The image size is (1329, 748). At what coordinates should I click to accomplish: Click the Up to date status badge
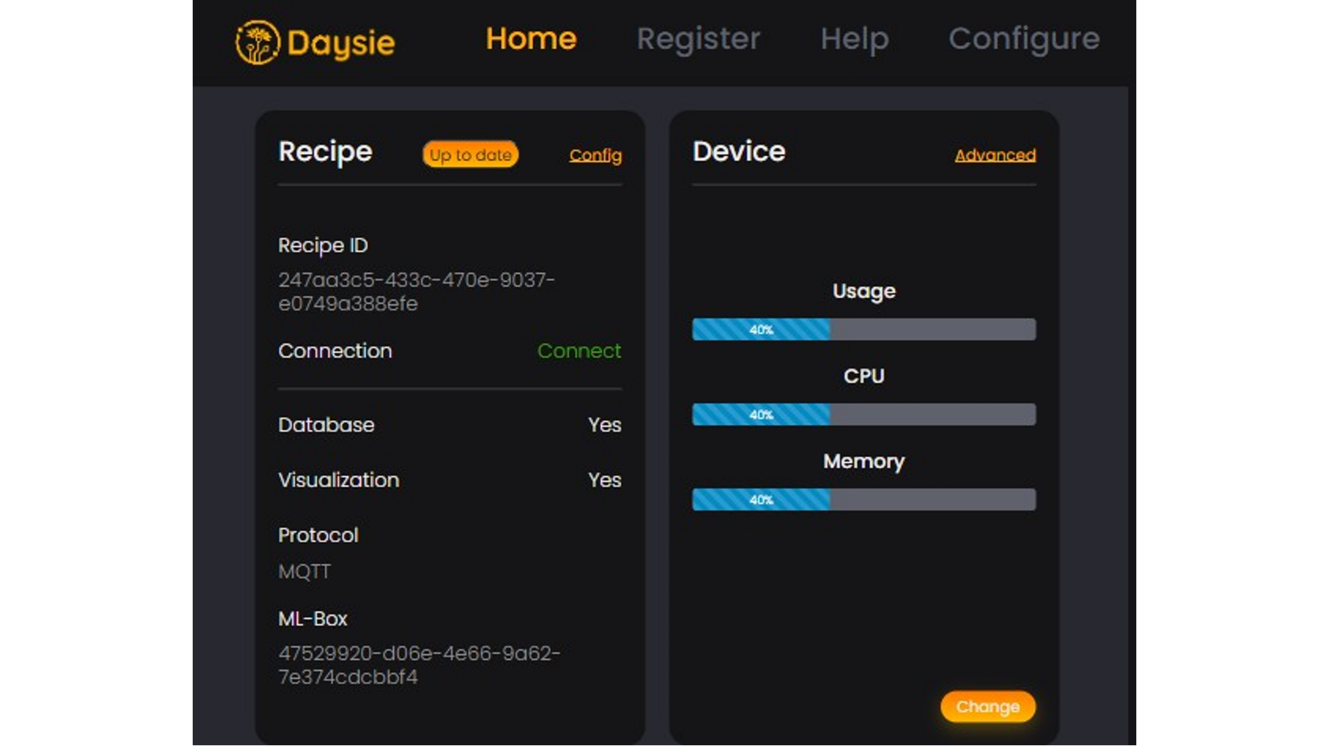tap(470, 155)
